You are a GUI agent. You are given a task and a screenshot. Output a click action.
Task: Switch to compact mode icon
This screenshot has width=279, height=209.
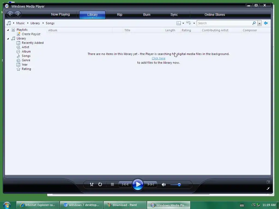[x=268, y=188]
